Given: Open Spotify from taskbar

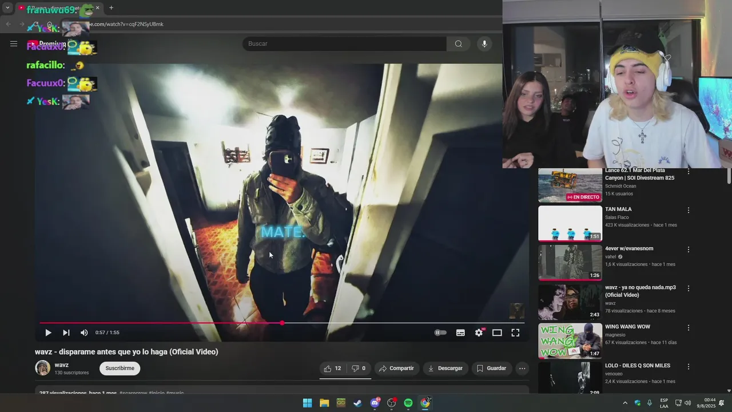Looking at the screenshot, I should (x=408, y=403).
